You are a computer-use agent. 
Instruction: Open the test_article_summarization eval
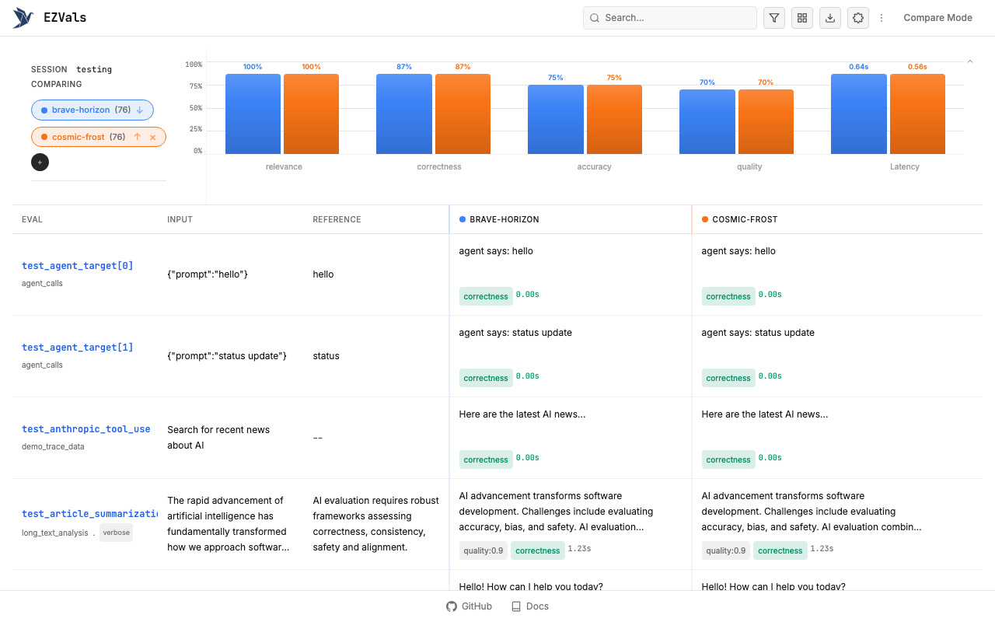[x=89, y=514]
